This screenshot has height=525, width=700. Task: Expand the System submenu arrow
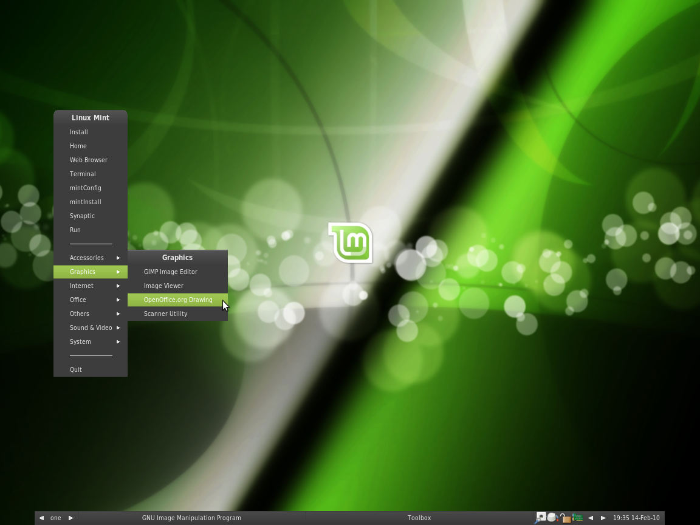tap(118, 341)
